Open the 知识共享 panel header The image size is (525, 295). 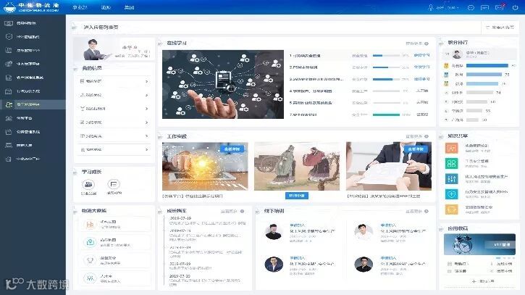[x=458, y=136]
